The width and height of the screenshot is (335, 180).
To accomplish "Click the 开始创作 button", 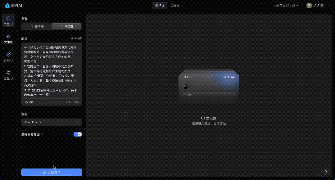I will [52, 172].
